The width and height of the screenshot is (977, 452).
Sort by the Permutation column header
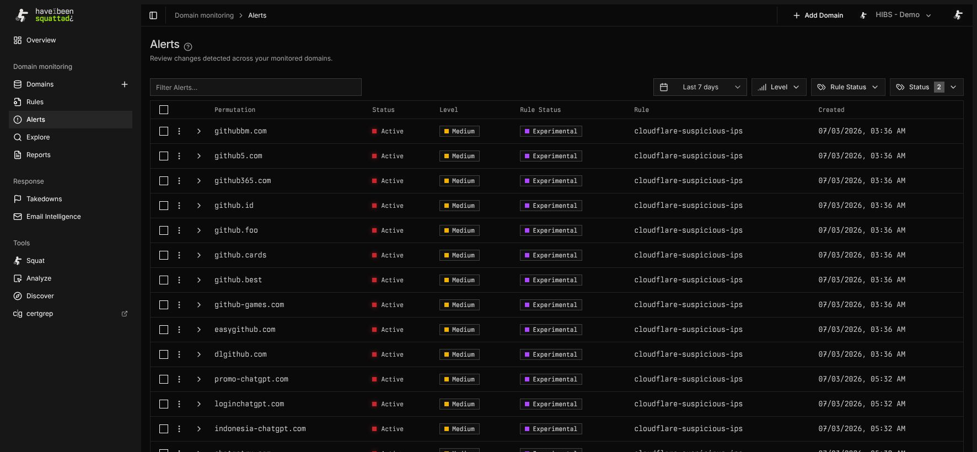click(235, 110)
